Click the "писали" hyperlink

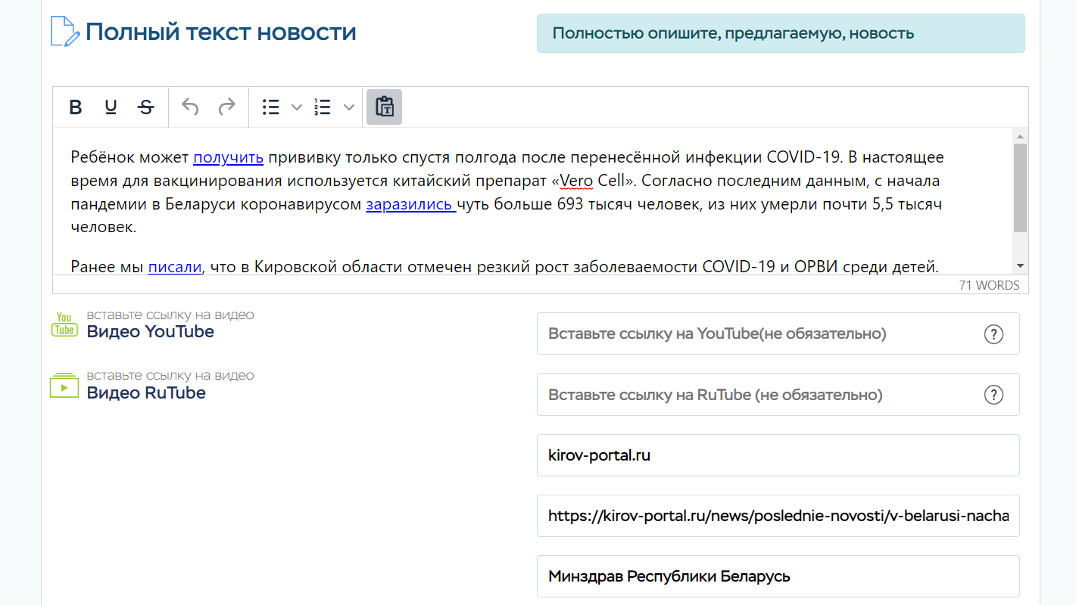click(x=175, y=266)
